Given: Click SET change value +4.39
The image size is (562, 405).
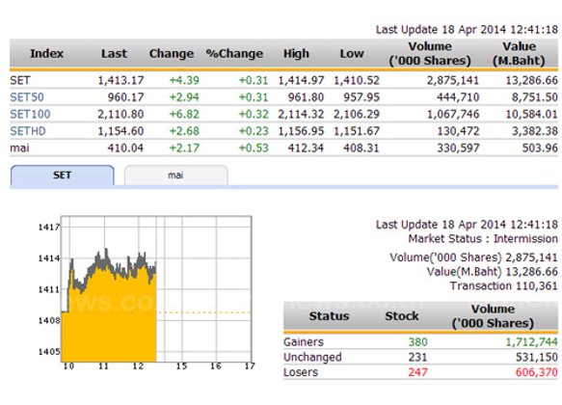Looking at the screenshot, I should 184,80.
